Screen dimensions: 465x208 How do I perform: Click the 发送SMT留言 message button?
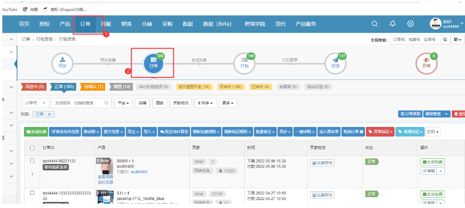point(174,132)
